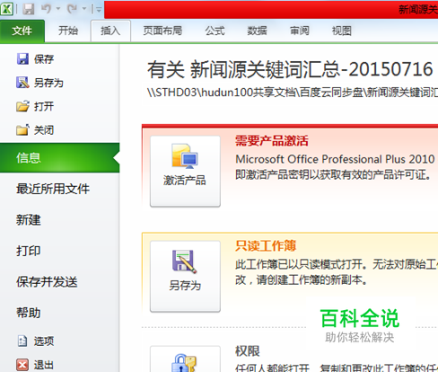Open 最近所用文件 in the backstage menu
Screen dimensions: 438x372
(53, 189)
